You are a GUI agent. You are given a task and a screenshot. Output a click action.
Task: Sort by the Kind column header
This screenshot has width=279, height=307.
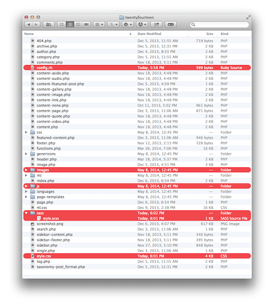[x=234, y=34]
